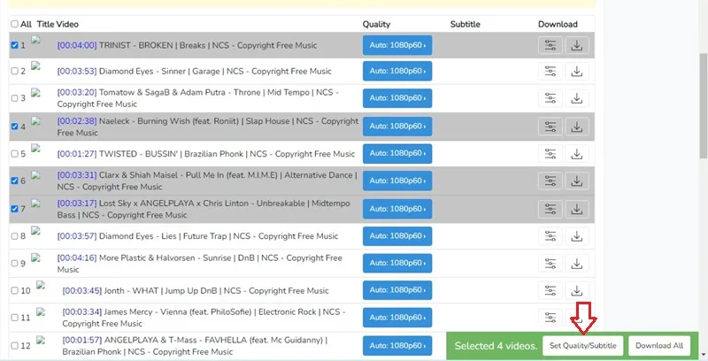This screenshot has height=361, width=708.
Task: Download TWISTED - BUSSIN' via arrow icon
Action: (x=577, y=154)
